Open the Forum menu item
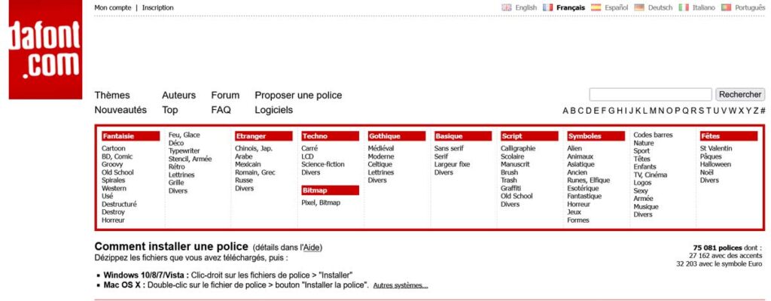Viewport: 771px width, 301px height. click(x=225, y=95)
